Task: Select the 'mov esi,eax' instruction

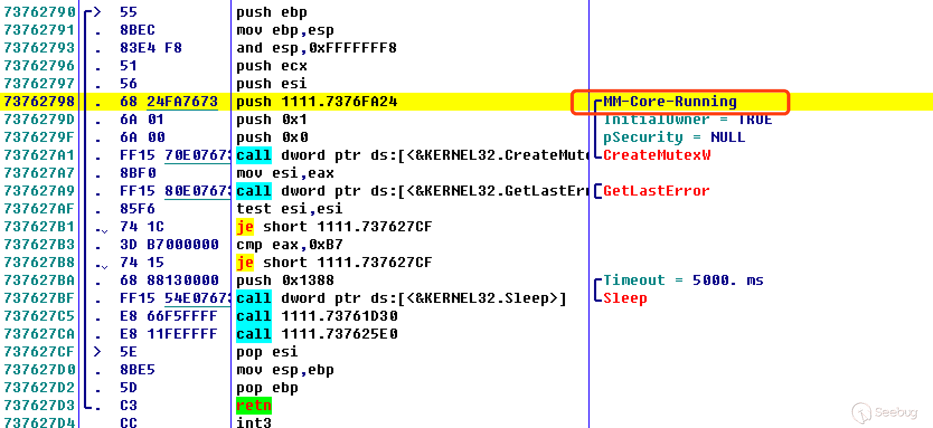Action: [x=285, y=173]
